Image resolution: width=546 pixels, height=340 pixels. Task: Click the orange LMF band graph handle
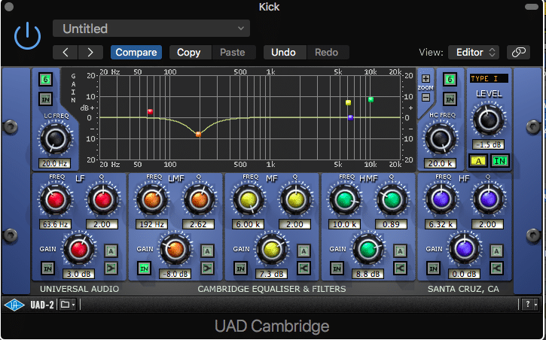tap(198, 134)
